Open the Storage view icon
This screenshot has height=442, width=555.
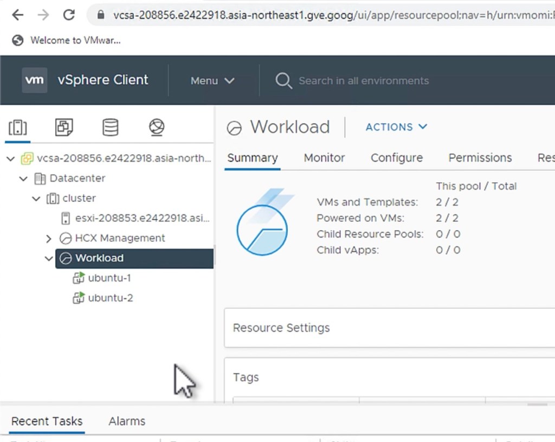pyautogui.click(x=111, y=127)
